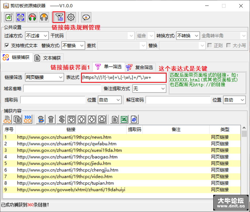Open 备注提取方式 dropdown showing 无
250x212 pixels.
[x=149, y=89]
